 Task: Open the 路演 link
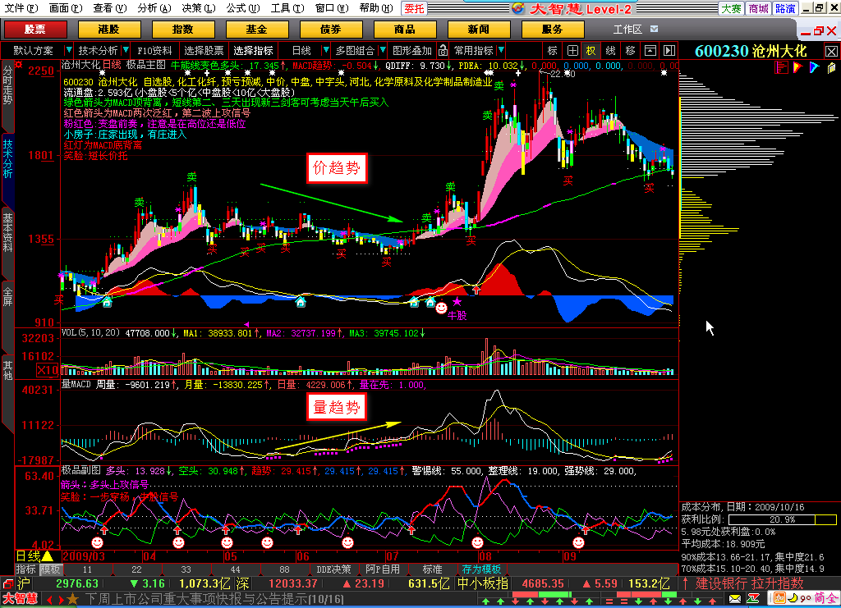tap(785, 8)
